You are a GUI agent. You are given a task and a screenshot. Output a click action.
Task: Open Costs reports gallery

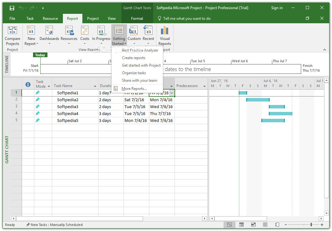[x=85, y=36]
